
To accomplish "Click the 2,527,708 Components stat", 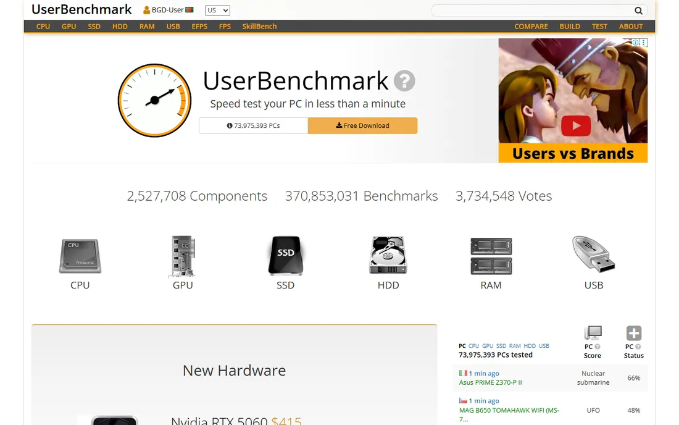I will point(197,196).
